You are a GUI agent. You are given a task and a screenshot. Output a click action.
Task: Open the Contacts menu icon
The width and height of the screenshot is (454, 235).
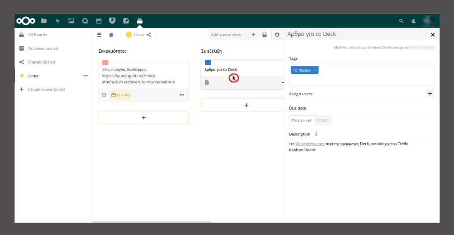click(x=414, y=21)
